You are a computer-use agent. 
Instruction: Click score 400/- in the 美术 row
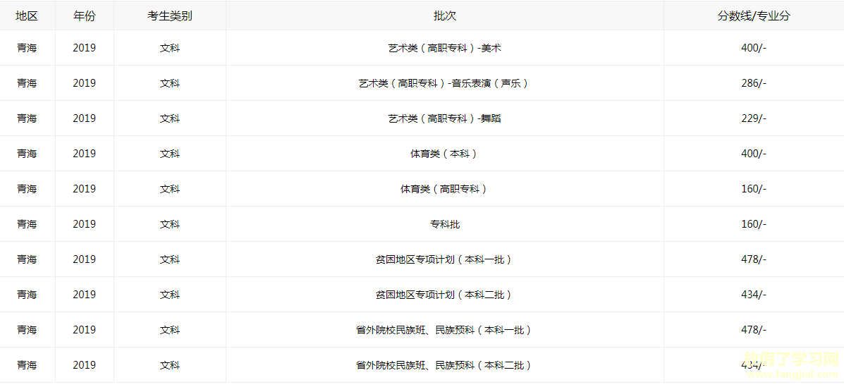(x=754, y=48)
